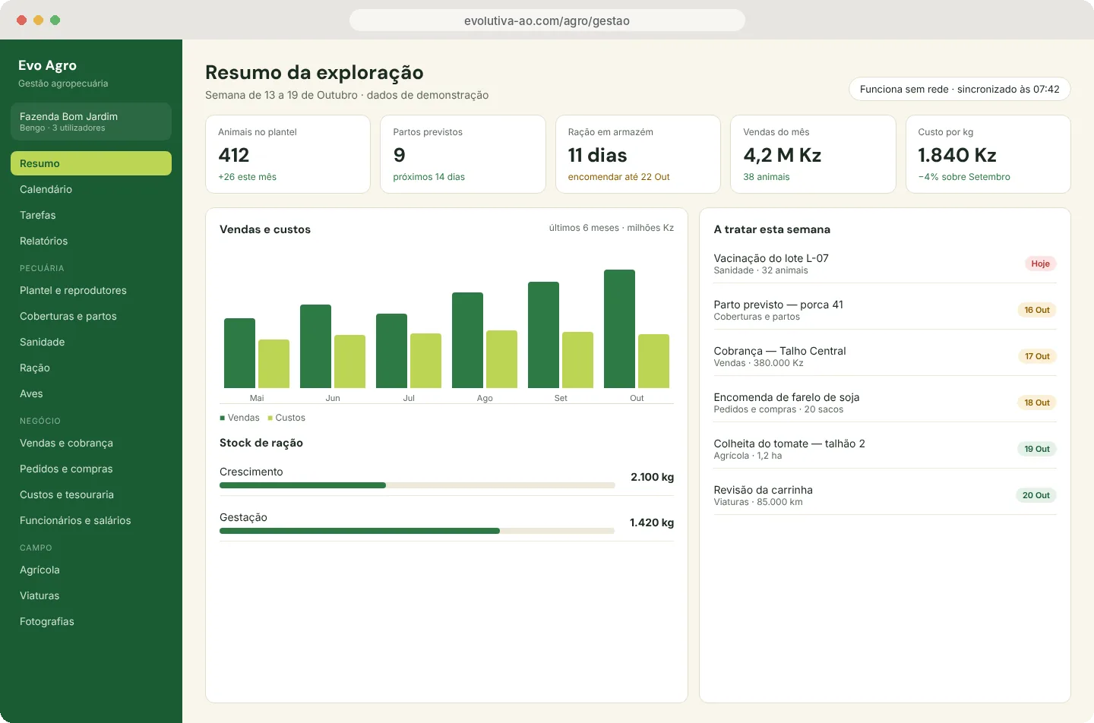Viewport: 1094px width, 723px height.
Task: Click the Gestação stock progress bar
Action: pyautogui.click(x=417, y=531)
